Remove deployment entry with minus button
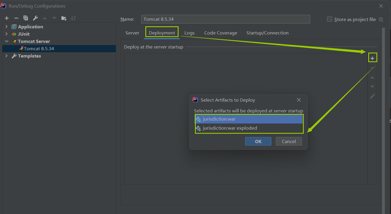This screenshot has width=391, height=214. tap(372, 68)
